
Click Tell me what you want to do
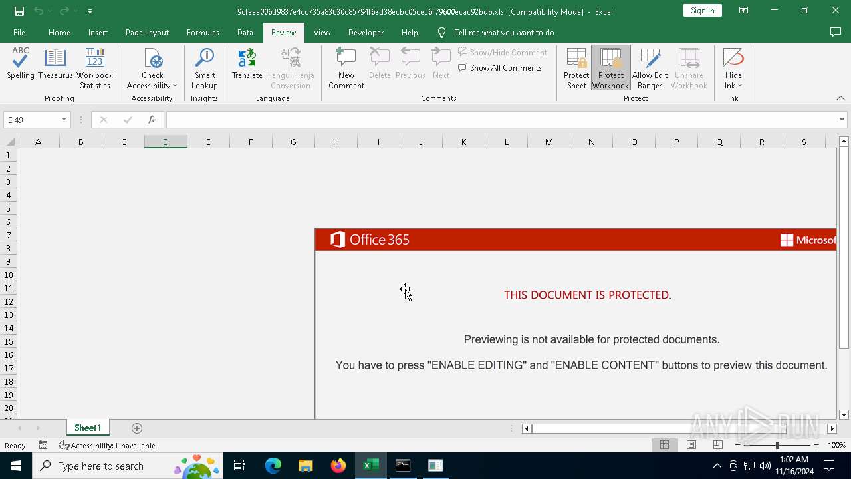tap(504, 33)
